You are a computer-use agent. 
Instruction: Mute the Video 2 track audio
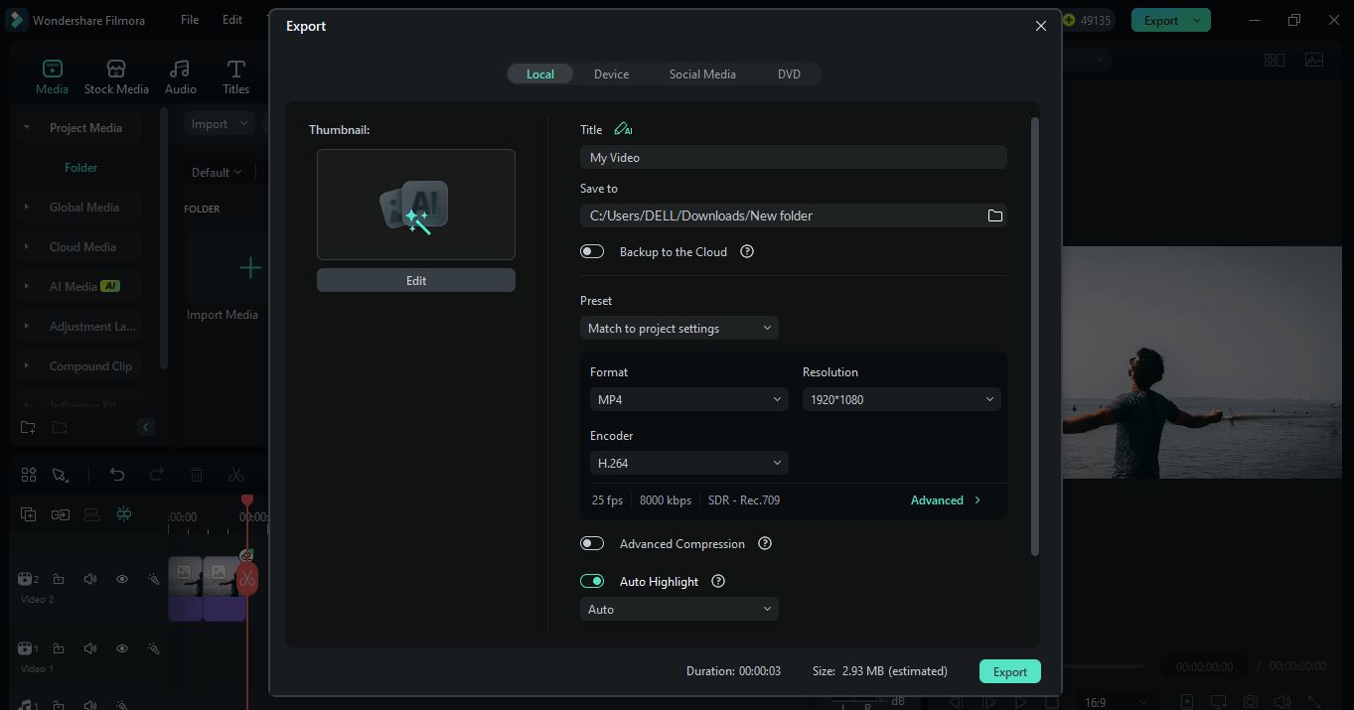[x=90, y=579]
